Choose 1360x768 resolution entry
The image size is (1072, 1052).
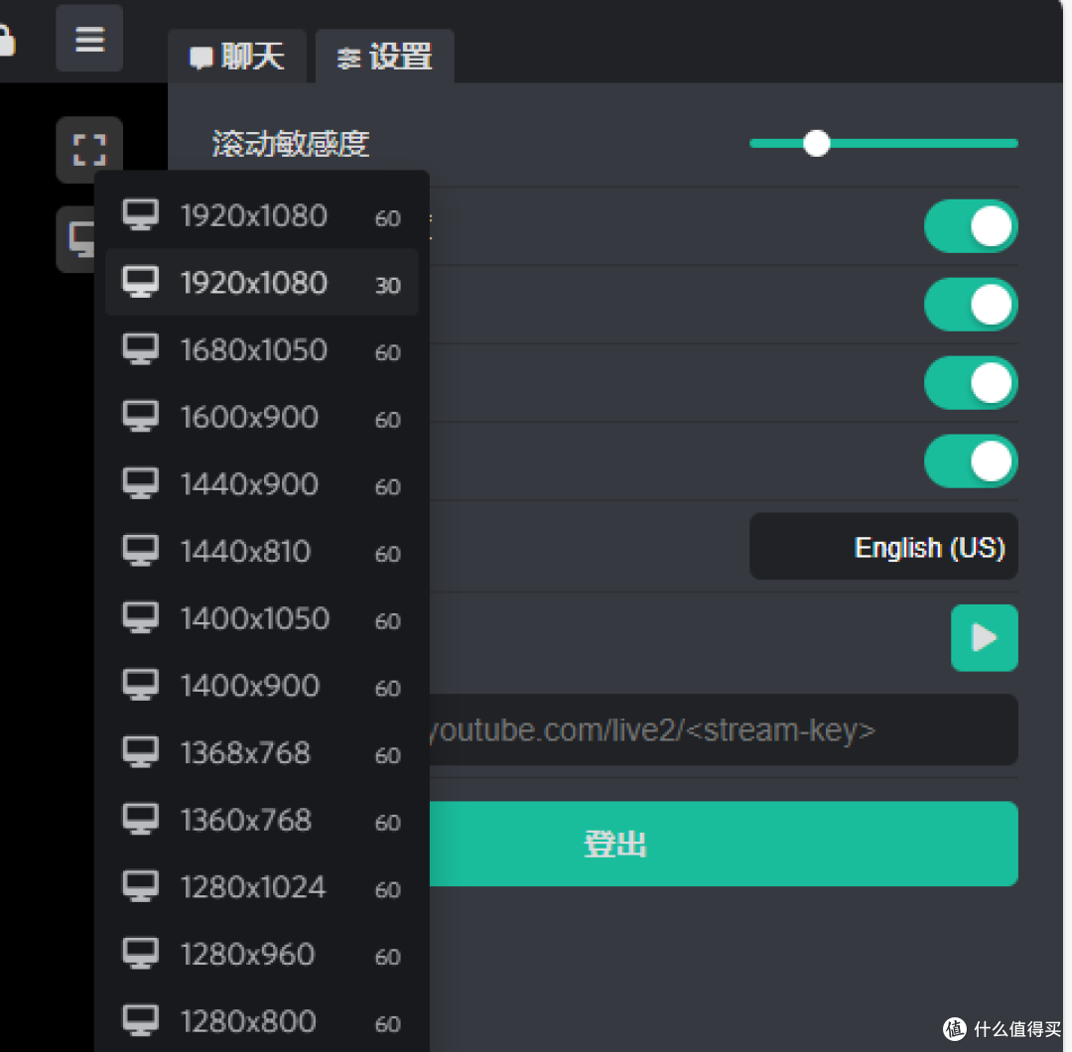click(262, 820)
